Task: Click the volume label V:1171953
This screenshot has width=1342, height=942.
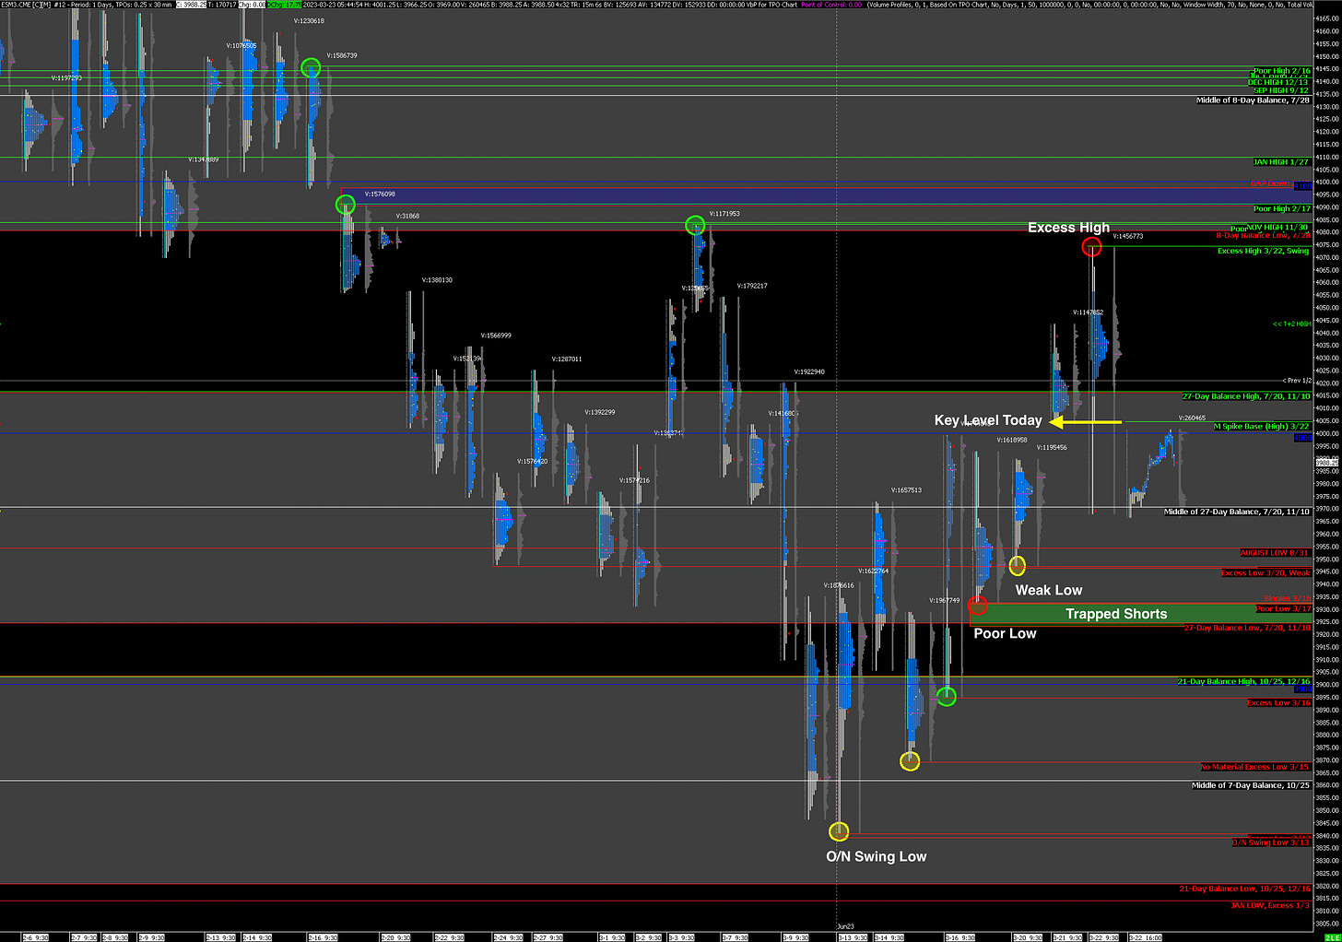Action: coord(724,214)
